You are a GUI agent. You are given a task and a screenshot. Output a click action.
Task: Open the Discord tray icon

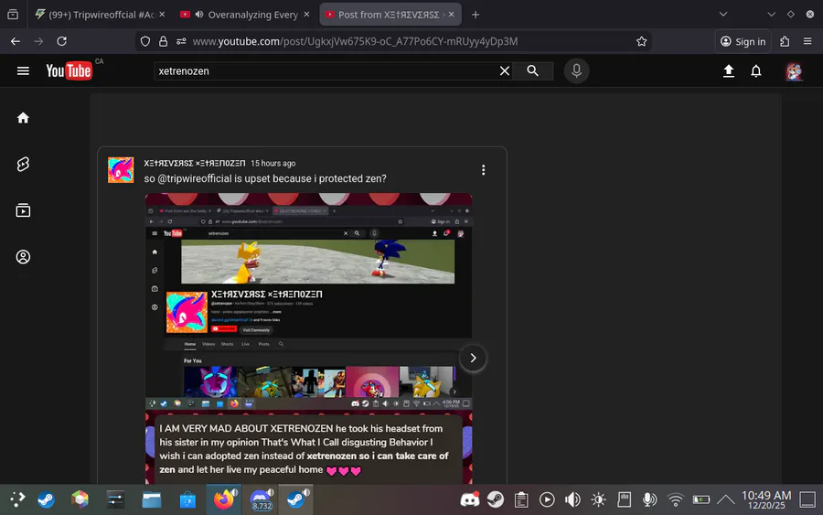click(x=470, y=499)
